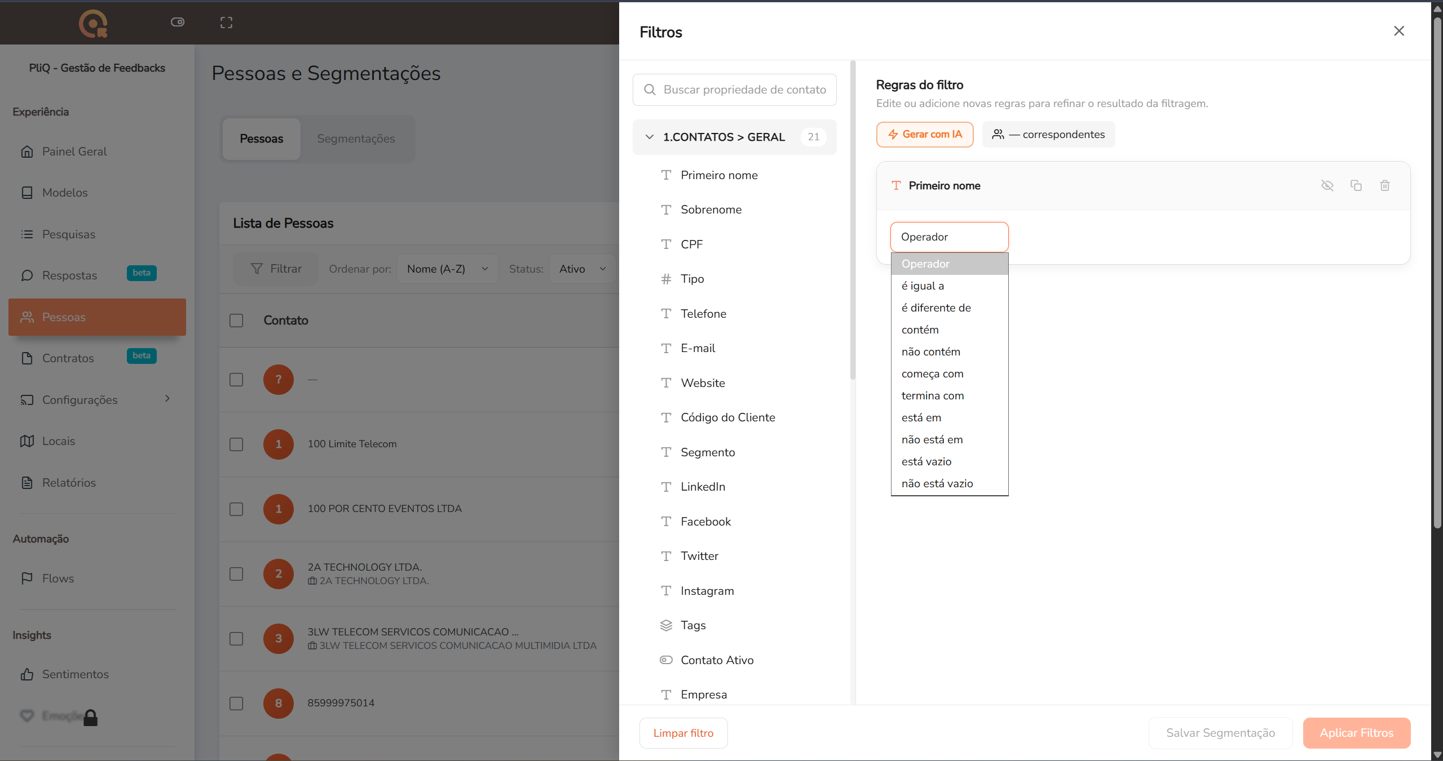The width and height of the screenshot is (1443, 761).
Task: Check the box for 3LW TELECOM SERVICOS
Action: [x=236, y=639]
